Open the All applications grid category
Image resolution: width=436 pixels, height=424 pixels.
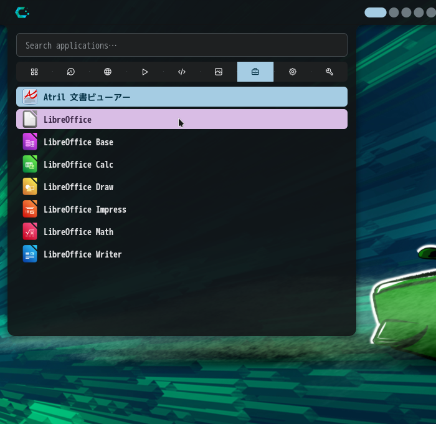pos(34,72)
